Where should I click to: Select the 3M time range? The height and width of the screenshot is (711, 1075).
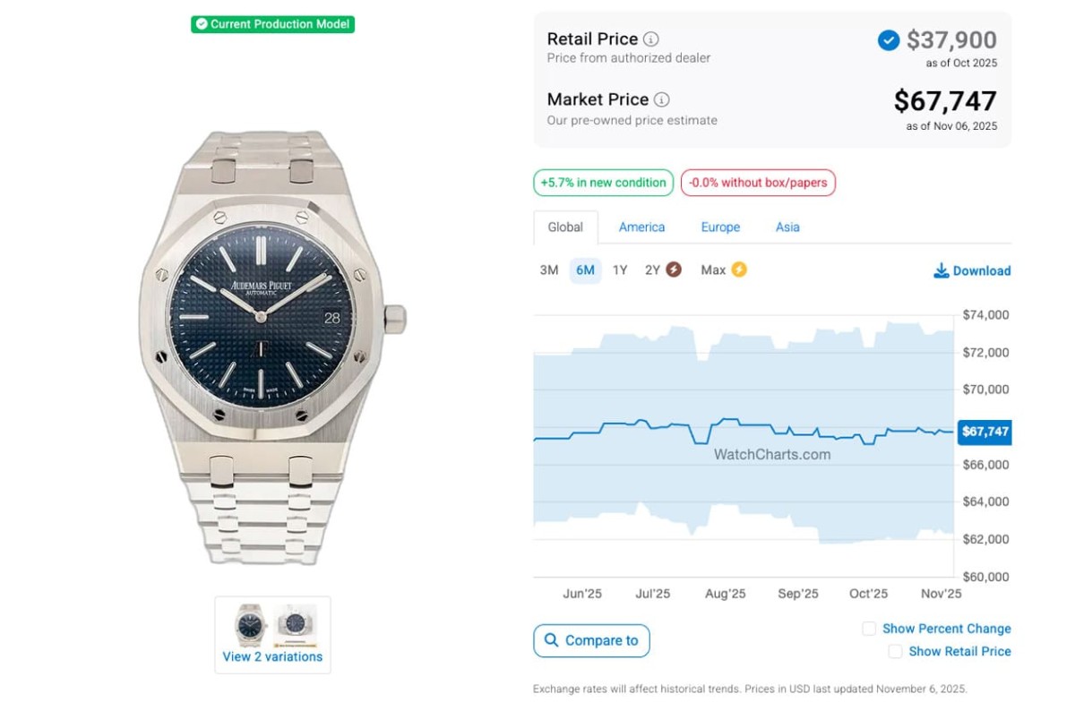click(549, 270)
